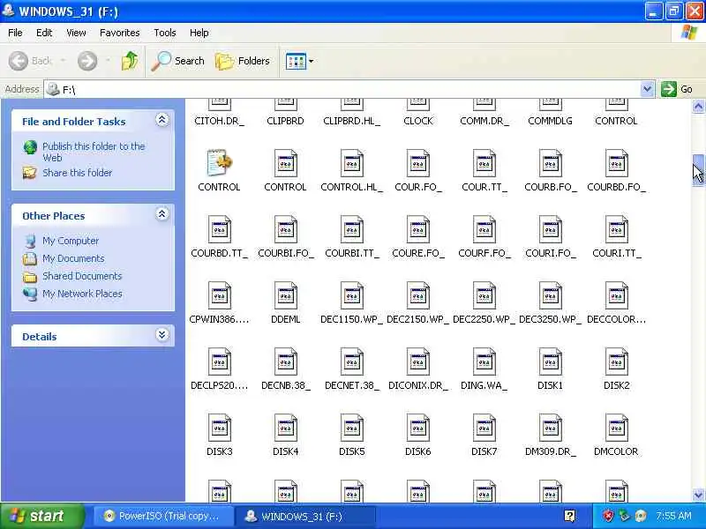
Task: Select the DISK5 file icon
Action: pyautogui.click(x=351, y=428)
